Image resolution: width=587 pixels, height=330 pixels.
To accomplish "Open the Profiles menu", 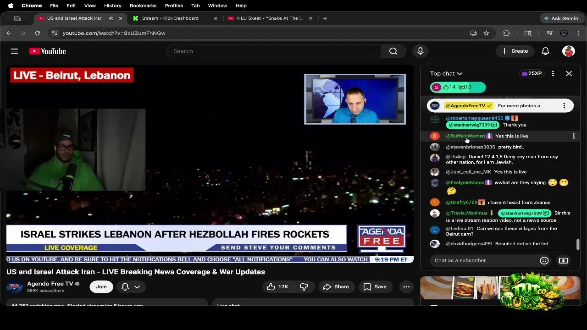I will coord(174,5).
